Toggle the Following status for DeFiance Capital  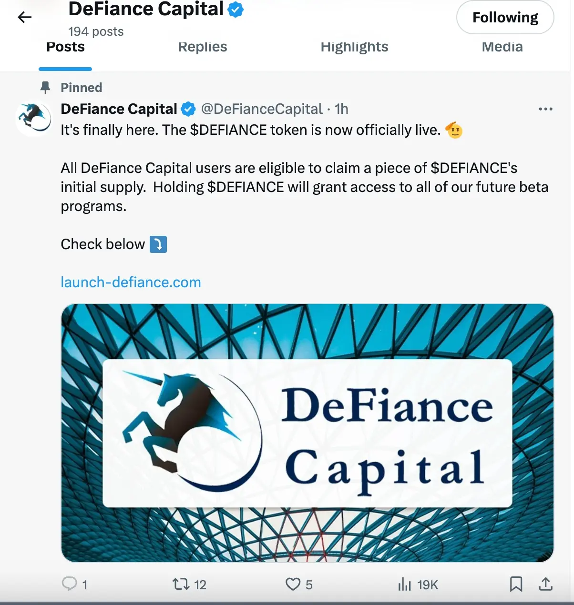click(x=505, y=17)
